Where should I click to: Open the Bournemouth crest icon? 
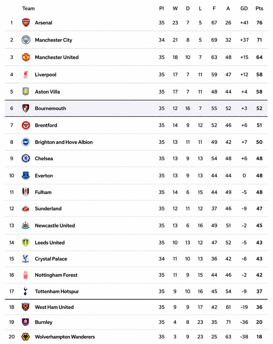click(x=26, y=108)
